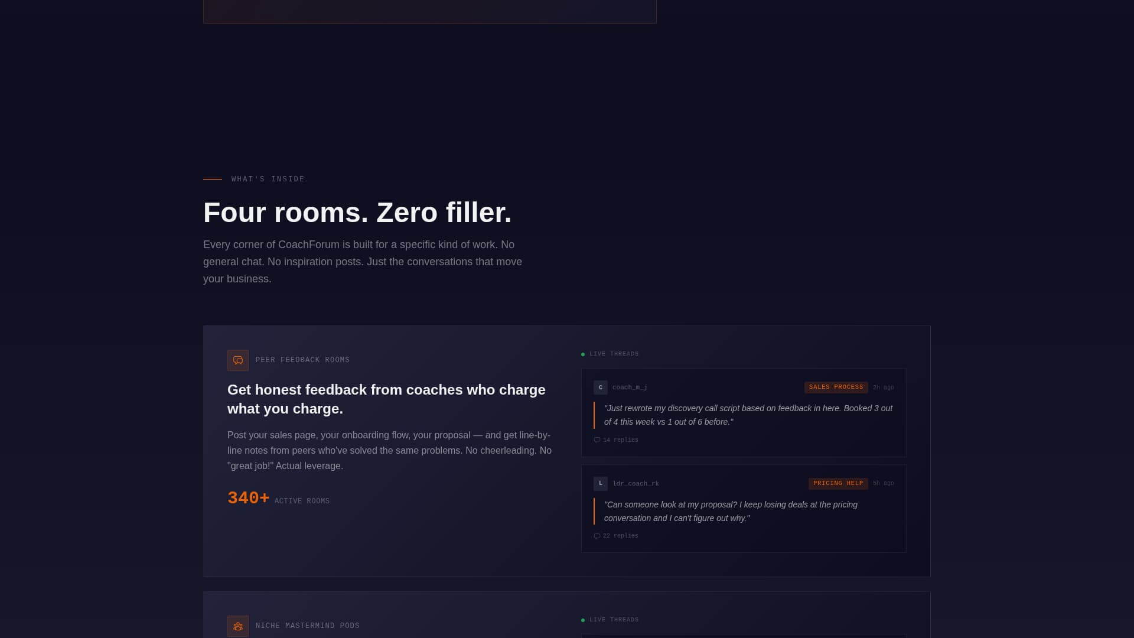Open the discovery call script thread quote
Viewport: 1134px width, 638px height.
point(748,415)
